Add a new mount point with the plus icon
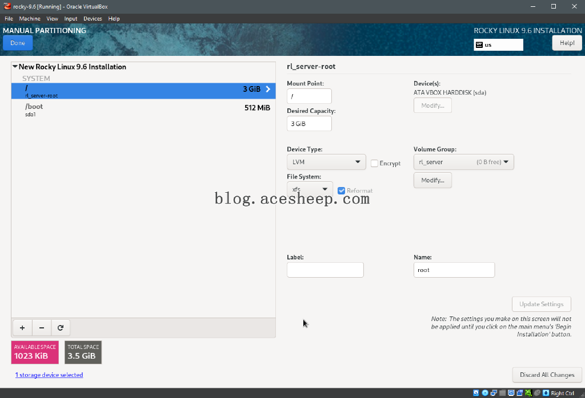585x398 pixels. tap(22, 327)
